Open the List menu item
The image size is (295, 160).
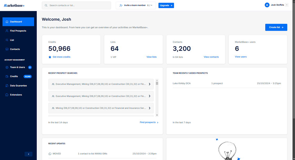pos(18,40)
